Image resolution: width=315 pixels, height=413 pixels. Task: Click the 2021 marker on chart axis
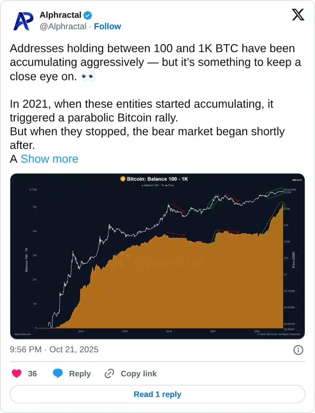tap(213, 331)
